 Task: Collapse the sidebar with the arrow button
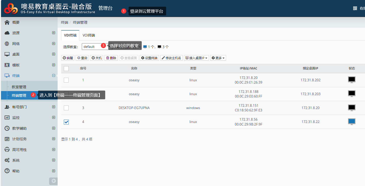pos(54,181)
